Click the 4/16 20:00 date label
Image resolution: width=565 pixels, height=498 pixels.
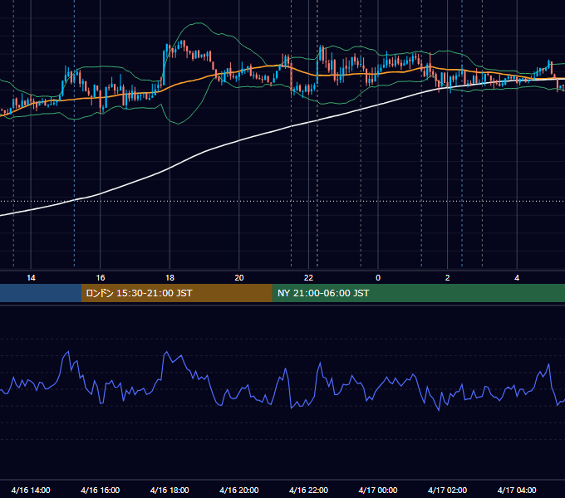coord(239,490)
